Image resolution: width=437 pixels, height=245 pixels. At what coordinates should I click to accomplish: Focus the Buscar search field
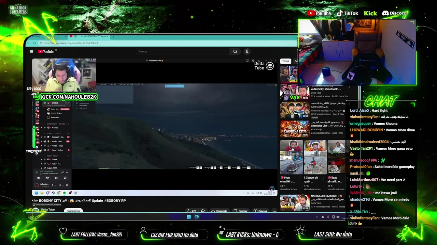pos(183,51)
